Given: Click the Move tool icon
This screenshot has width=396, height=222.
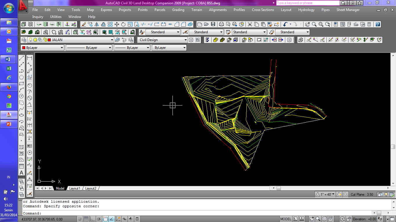Looking at the screenshot, I should point(117,24).
